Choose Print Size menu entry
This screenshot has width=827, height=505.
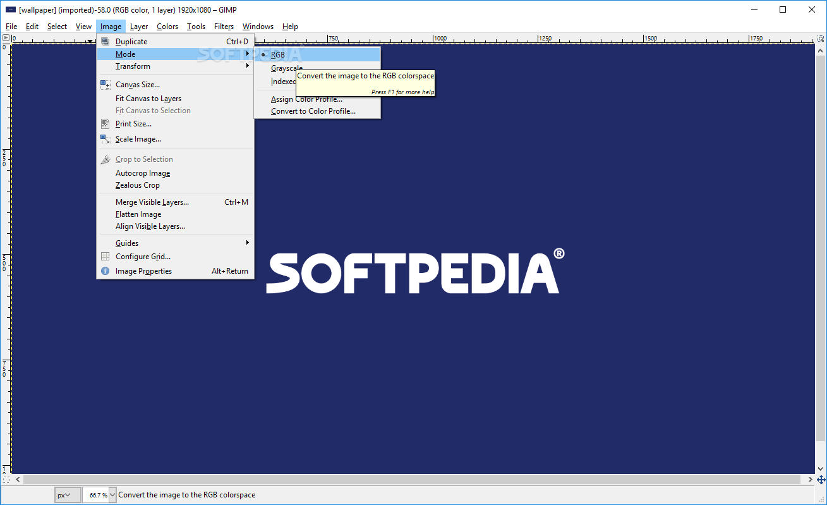(x=175, y=124)
